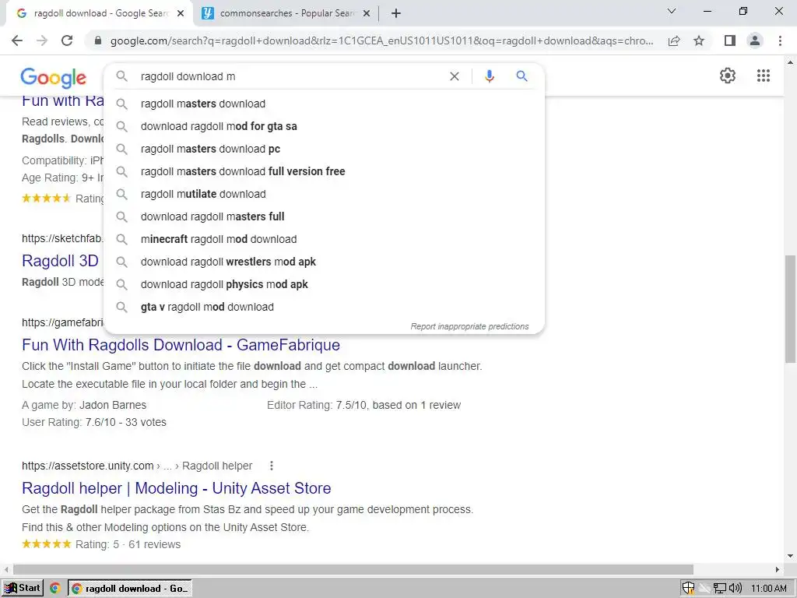Open the security shield tray icon

tap(688, 589)
